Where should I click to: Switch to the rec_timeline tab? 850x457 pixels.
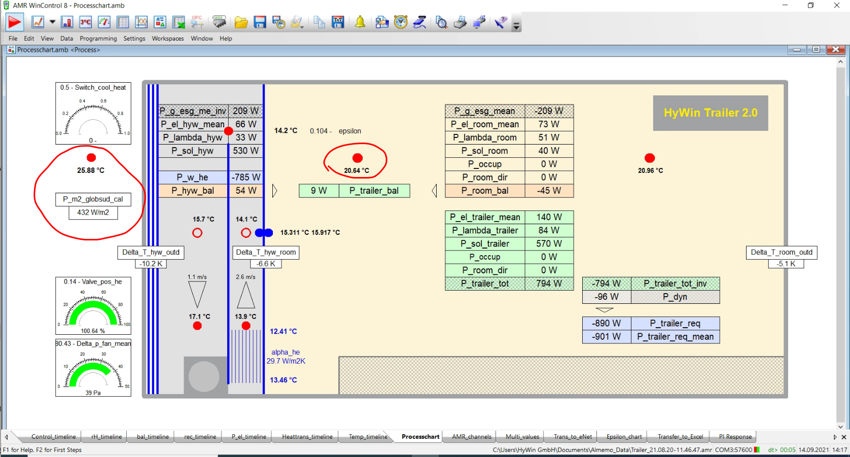coord(200,437)
